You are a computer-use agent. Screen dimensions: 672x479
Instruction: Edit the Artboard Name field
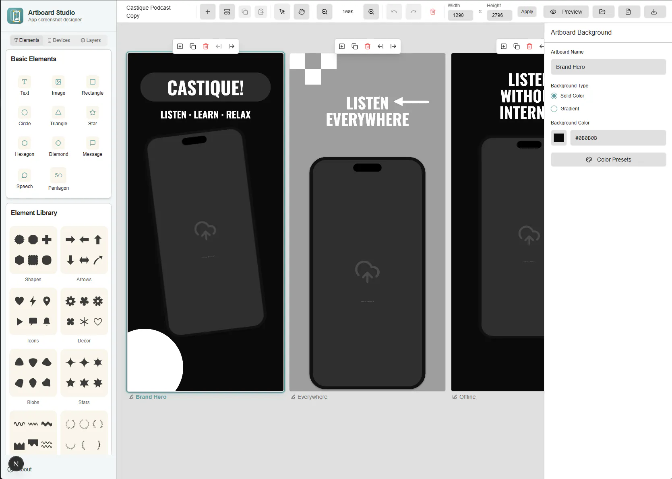click(x=608, y=67)
